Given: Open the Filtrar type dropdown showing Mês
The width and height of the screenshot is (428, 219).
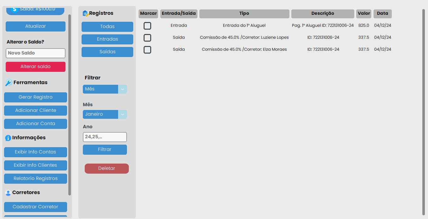Looking at the screenshot, I should click(105, 89).
